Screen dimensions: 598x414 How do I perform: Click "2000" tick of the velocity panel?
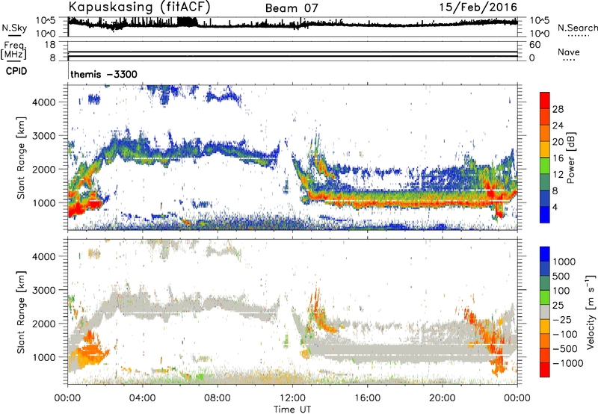pos(44,324)
